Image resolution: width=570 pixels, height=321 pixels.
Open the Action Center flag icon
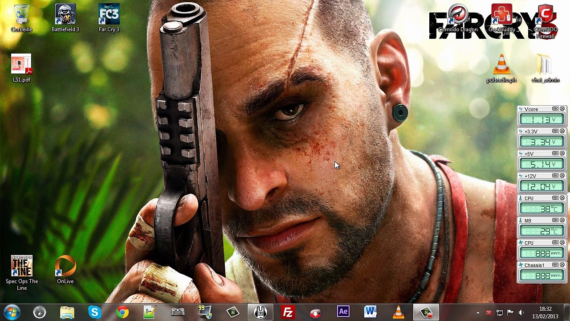tap(510, 313)
